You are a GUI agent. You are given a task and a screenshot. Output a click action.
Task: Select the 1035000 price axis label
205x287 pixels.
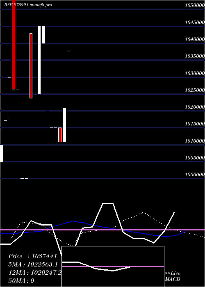click(195, 56)
